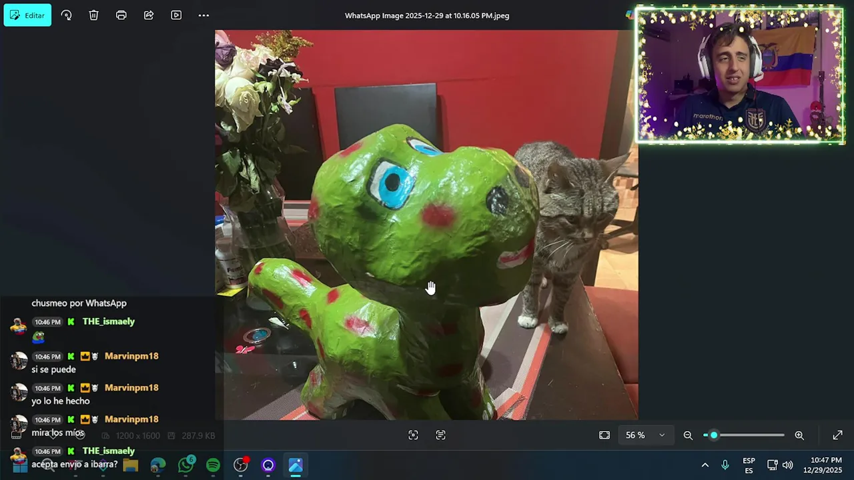Launch visual search scan icon below image
854x480 pixels.
pos(413,435)
